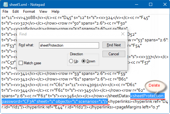The height and width of the screenshot is (114, 170).
Task: Click the hyperlink ref="E44" text
Action: coord(45,107)
